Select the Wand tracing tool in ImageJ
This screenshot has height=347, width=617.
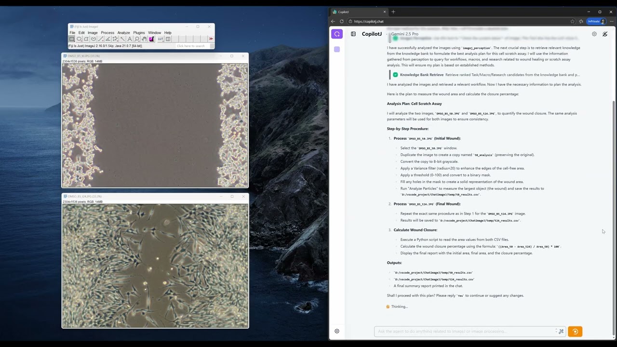point(122,39)
